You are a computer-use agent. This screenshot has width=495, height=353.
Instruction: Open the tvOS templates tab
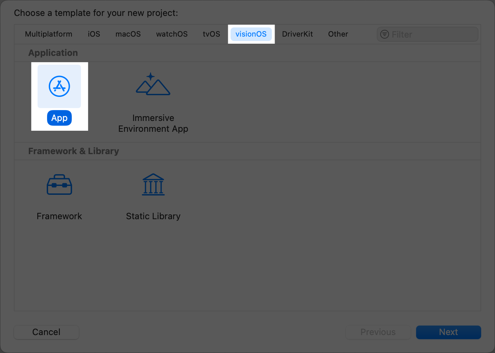point(211,34)
